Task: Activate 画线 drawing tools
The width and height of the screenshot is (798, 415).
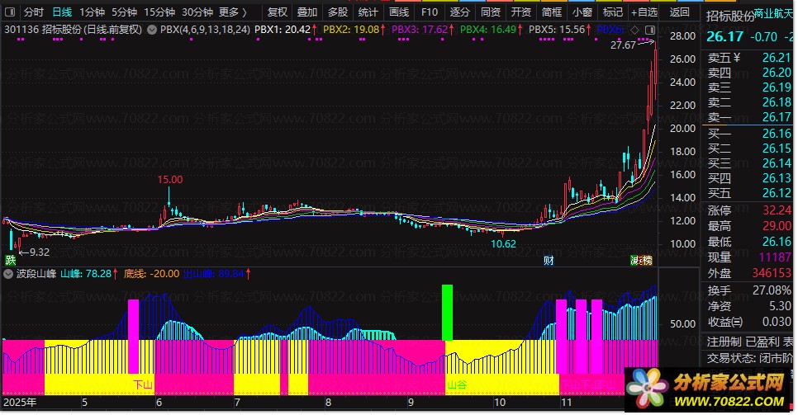Action: click(398, 12)
